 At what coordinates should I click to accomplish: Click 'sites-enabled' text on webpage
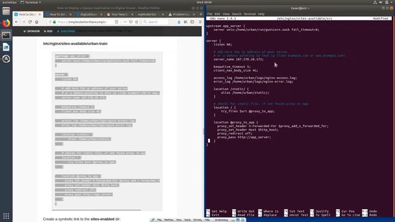pyautogui.click(x=102, y=219)
